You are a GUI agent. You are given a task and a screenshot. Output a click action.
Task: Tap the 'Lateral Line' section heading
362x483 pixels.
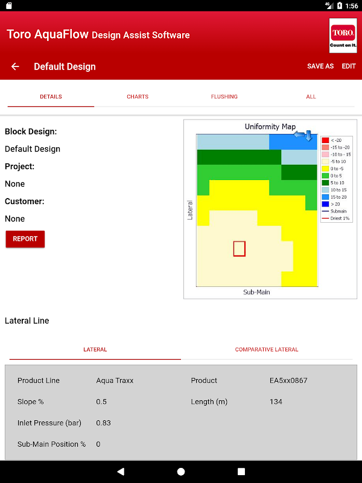[x=27, y=321]
